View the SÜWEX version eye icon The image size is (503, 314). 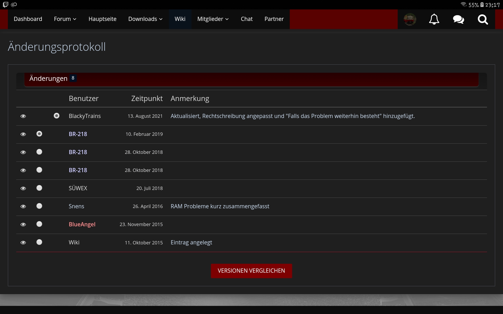23,188
